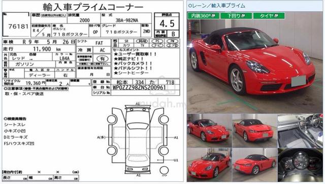Click the 'カワ' leather equipment cell
This screenshot has width=325, height=184.
coord(126,45)
